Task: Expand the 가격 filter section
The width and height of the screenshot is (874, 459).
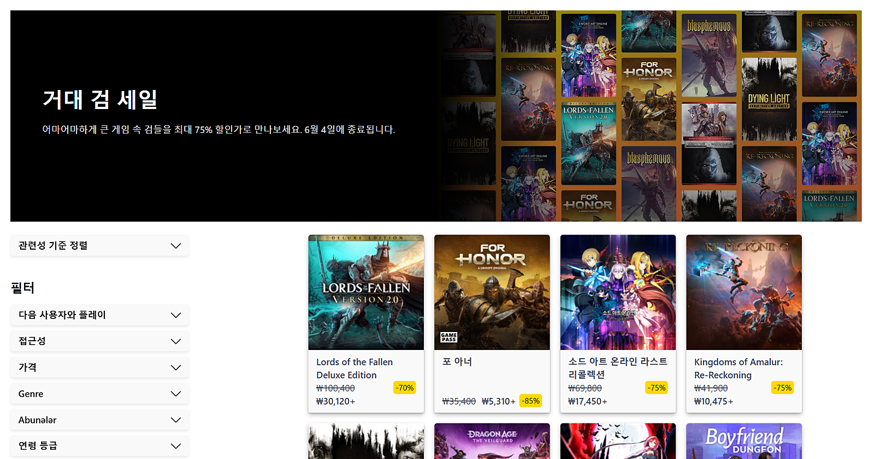Action: (x=100, y=367)
